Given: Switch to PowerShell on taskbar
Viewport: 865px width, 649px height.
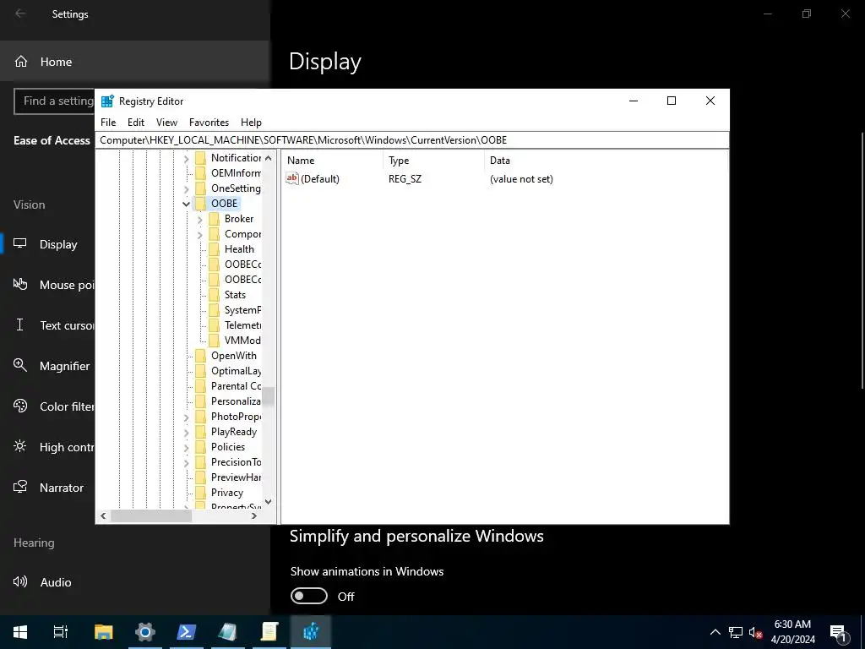Looking at the screenshot, I should click(186, 632).
